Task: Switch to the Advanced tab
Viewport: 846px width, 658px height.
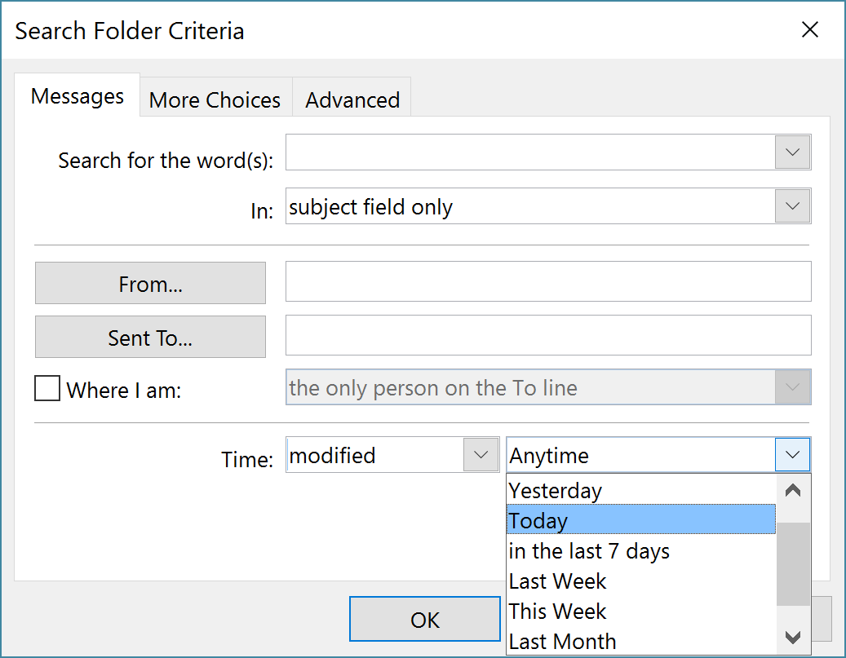Action: 352,99
